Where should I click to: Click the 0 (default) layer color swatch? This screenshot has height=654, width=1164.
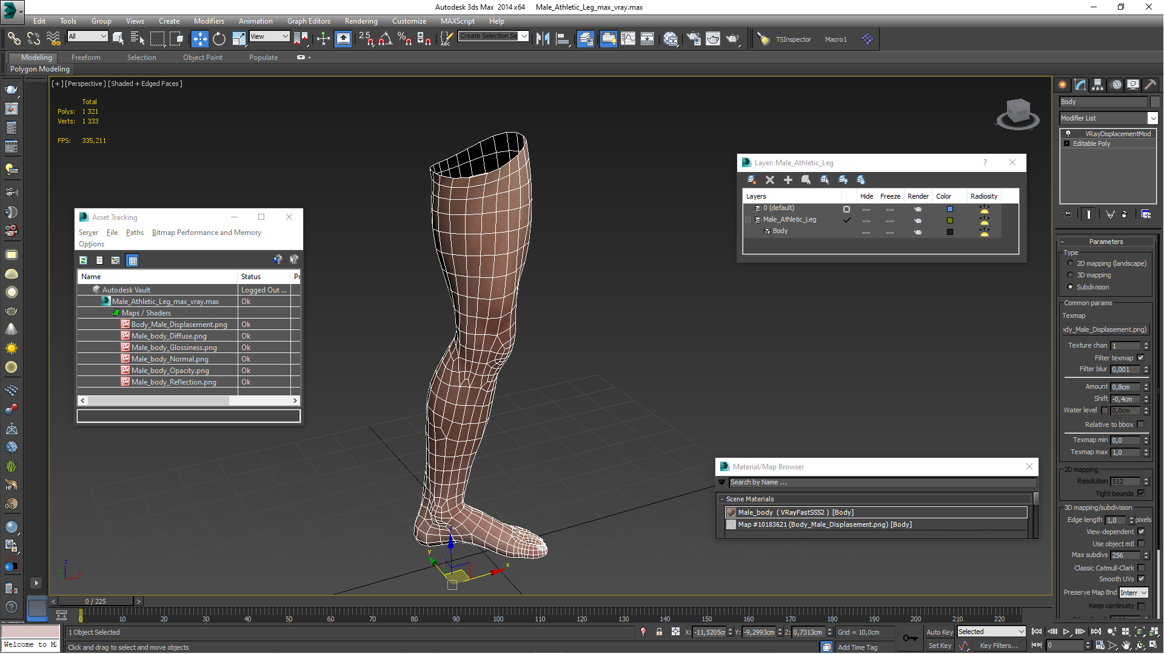(x=950, y=209)
